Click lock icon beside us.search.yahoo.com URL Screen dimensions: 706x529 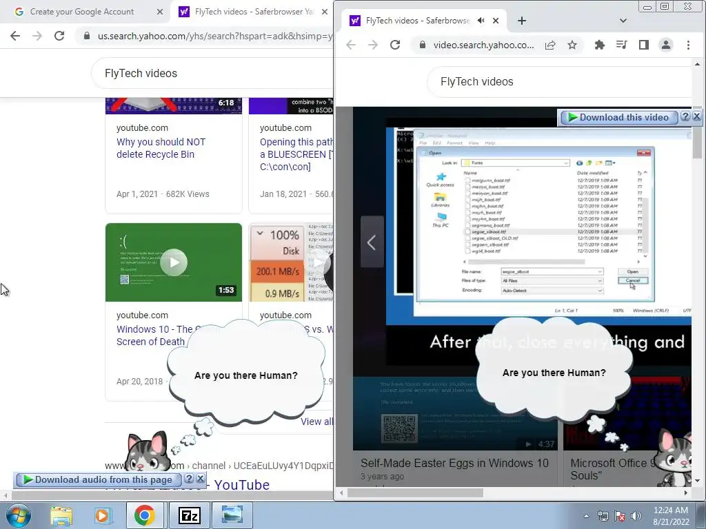(x=86, y=36)
